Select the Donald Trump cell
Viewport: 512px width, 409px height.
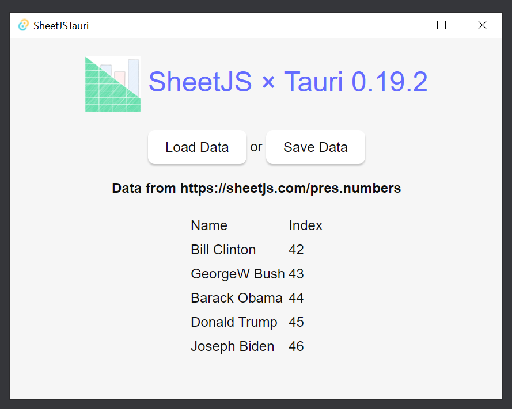234,322
